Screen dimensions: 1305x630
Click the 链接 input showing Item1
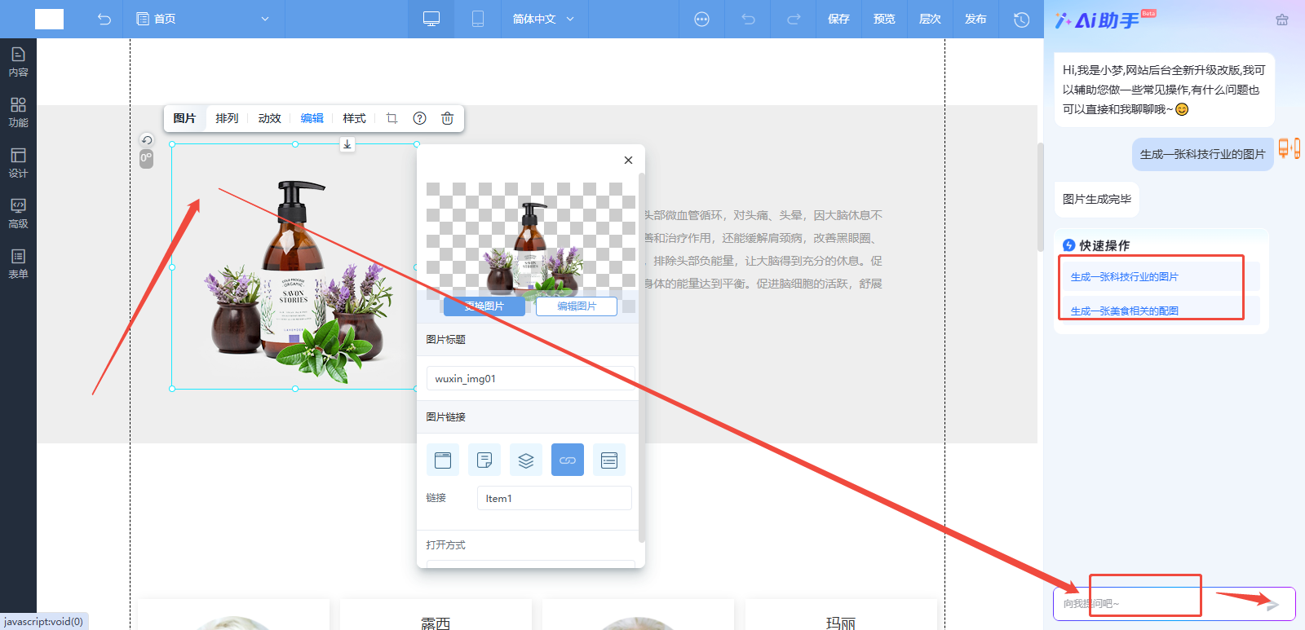555,498
